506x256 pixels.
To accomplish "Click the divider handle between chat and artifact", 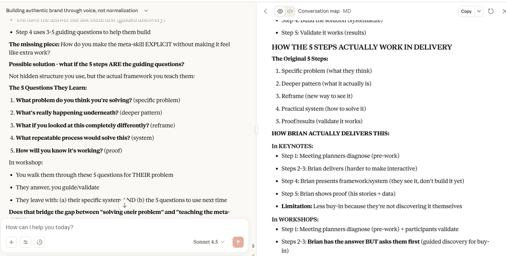I will (x=256, y=130).
